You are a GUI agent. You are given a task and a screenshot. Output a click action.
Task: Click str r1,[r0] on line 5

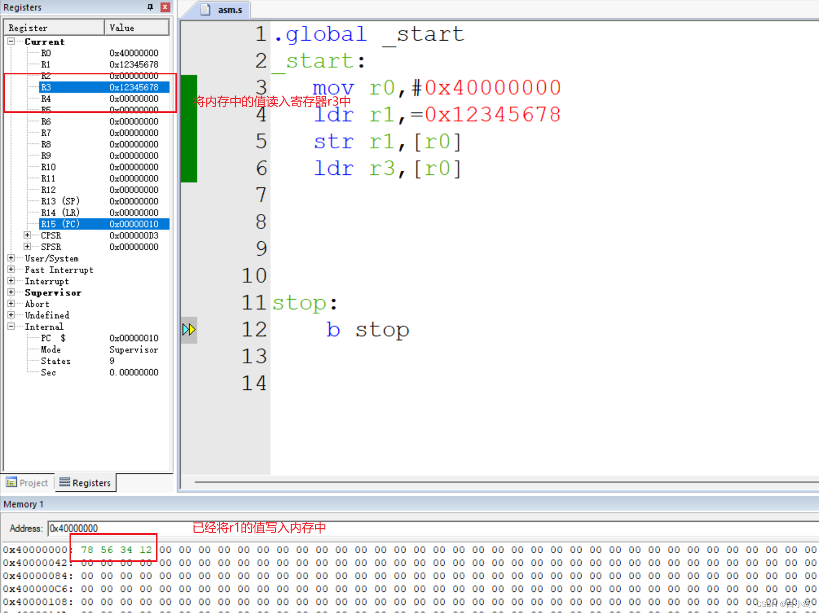(388, 142)
